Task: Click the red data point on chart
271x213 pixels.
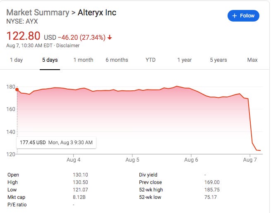Action: [17, 90]
